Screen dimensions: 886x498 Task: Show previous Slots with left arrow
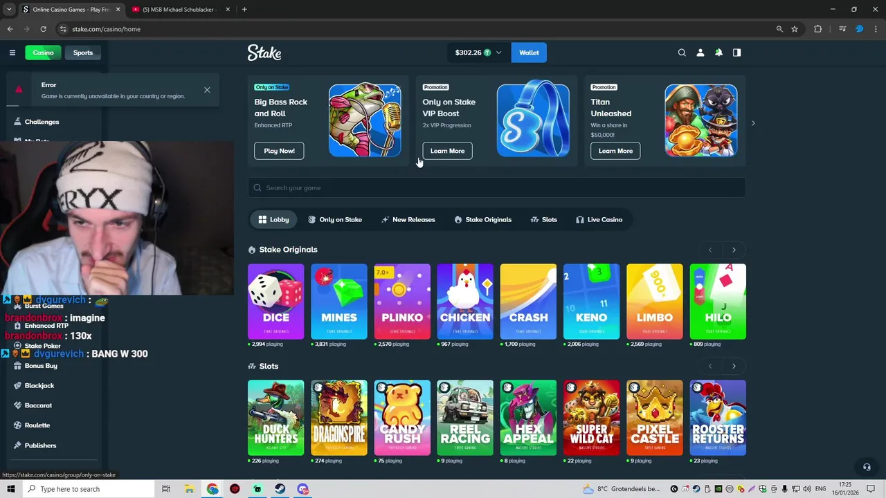pos(710,366)
